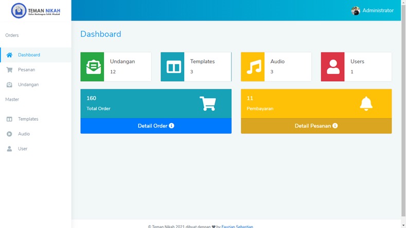
Task: Open Undangan in the sidebar menu
Action: 28,85
